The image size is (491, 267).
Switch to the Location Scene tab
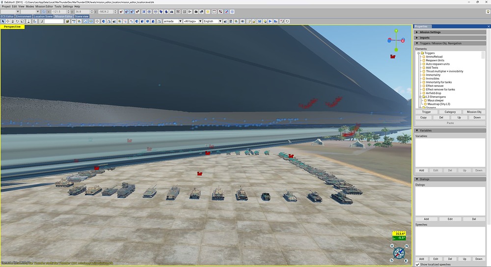pyautogui.click(x=43, y=16)
